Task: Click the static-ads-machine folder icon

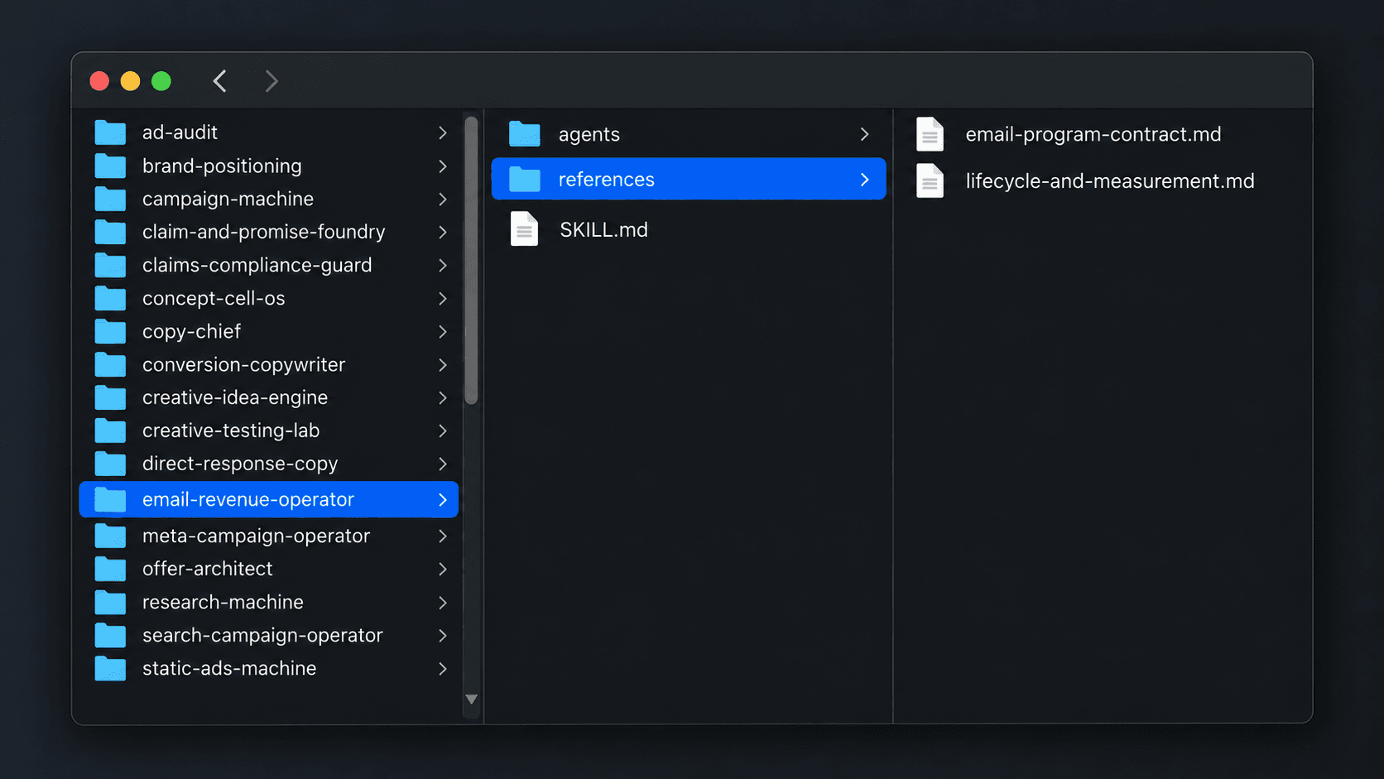Action: [x=110, y=668]
